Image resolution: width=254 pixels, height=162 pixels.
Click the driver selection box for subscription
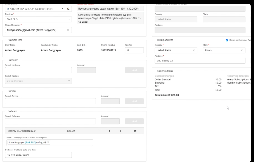pyautogui.click(x=50, y=143)
